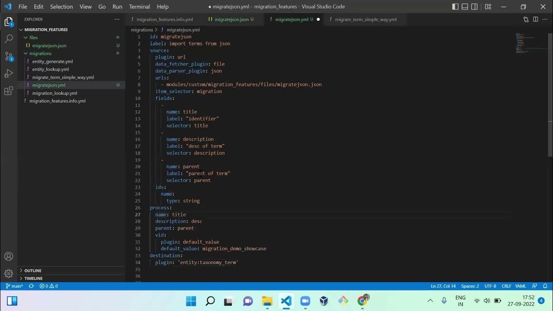Click the open changes icon in editor toolbar
The width and height of the screenshot is (553, 311).
point(526,19)
